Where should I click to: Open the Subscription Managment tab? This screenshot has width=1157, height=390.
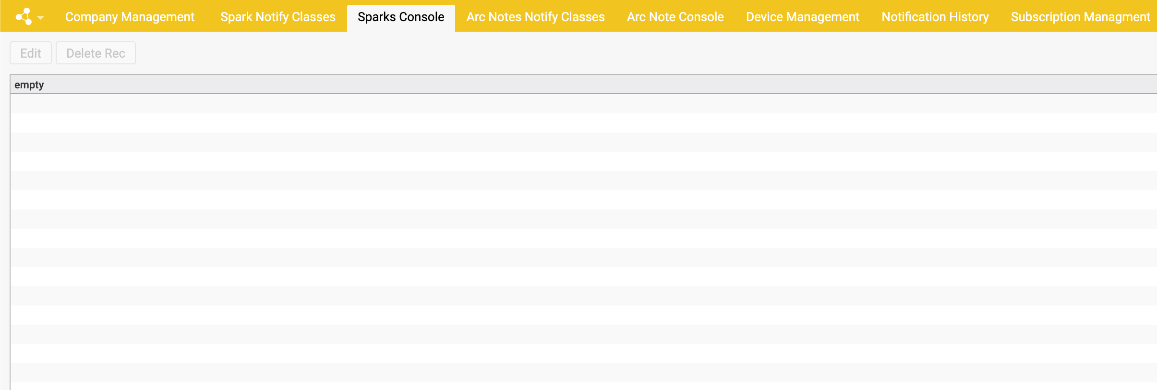1080,17
